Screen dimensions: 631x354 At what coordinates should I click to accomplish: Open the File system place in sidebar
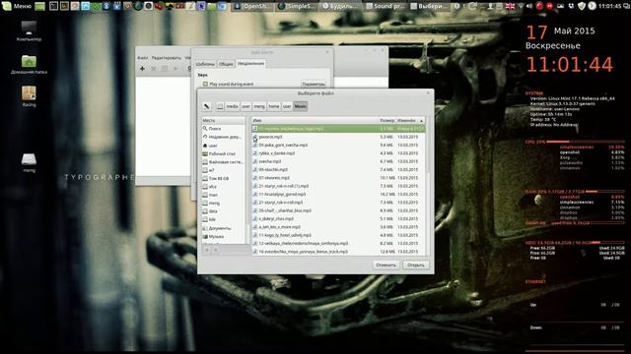coord(224,162)
